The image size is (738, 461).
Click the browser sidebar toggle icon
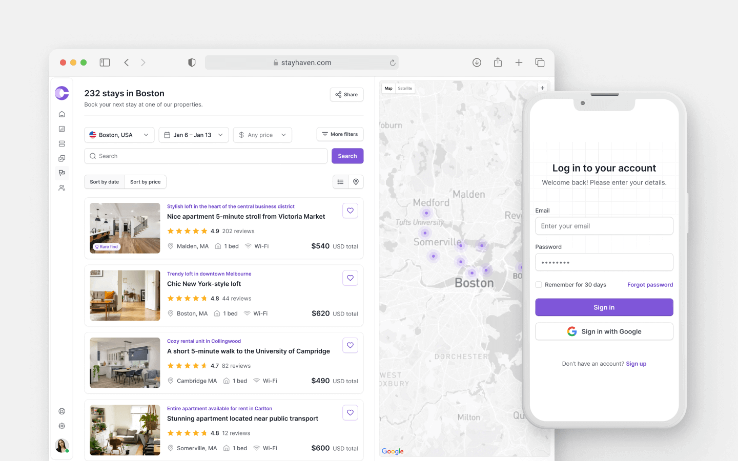click(105, 62)
